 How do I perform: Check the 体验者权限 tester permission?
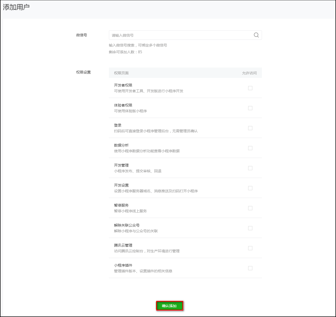click(x=250, y=108)
